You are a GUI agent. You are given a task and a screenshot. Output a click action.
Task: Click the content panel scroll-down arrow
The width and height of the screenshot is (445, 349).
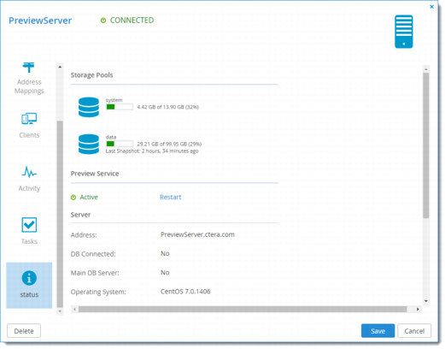426,301
